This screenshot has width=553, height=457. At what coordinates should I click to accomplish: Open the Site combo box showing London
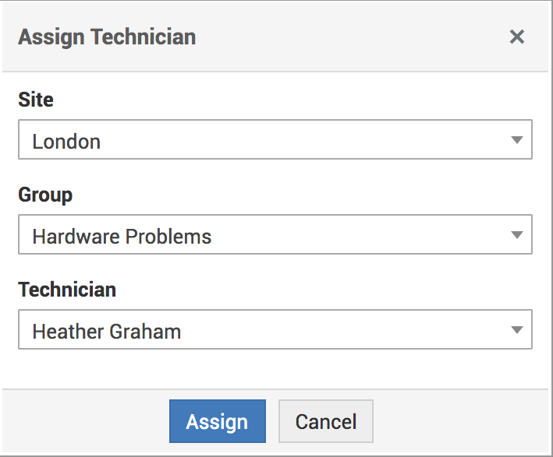(x=275, y=140)
